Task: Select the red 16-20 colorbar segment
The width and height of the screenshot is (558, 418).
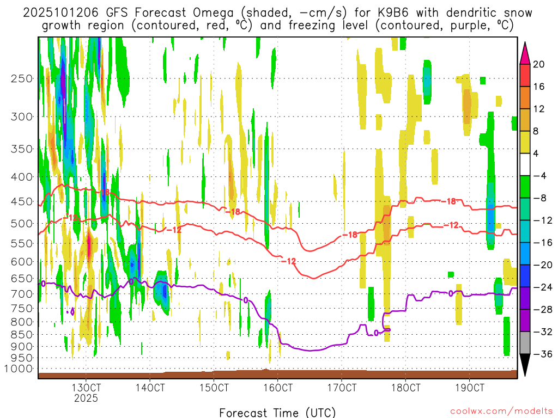Action: (x=525, y=75)
